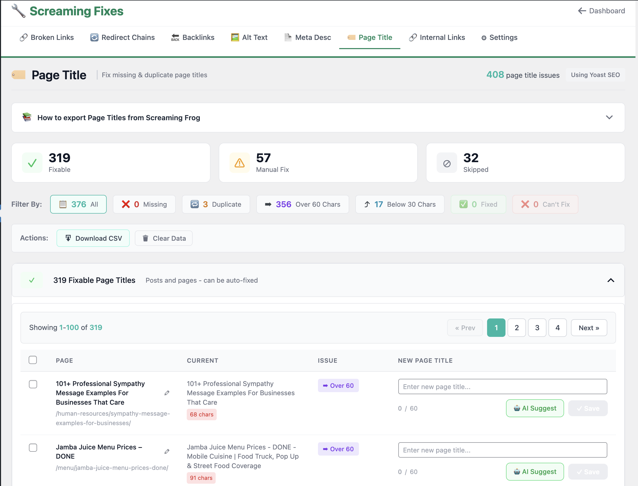This screenshot has width=638, height=486.
Task: Click the warning icon on Manual Fix card
Action: click(x=239, y=163)
